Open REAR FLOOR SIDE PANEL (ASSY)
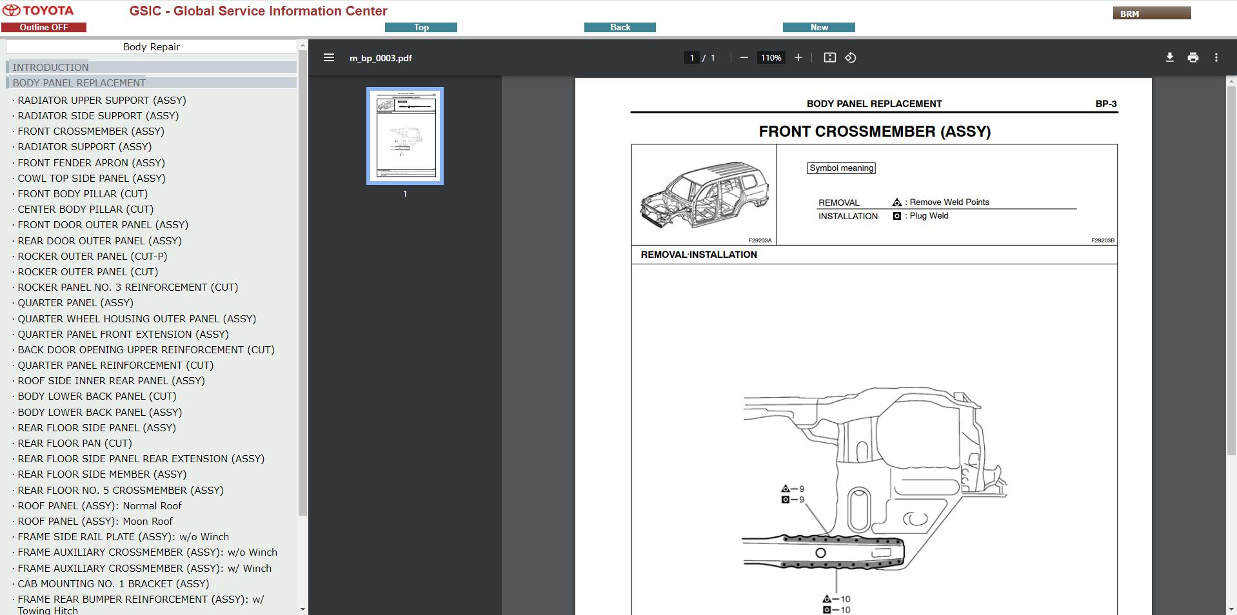Screen dimensions: 1237x615 [x=97, y=427]
